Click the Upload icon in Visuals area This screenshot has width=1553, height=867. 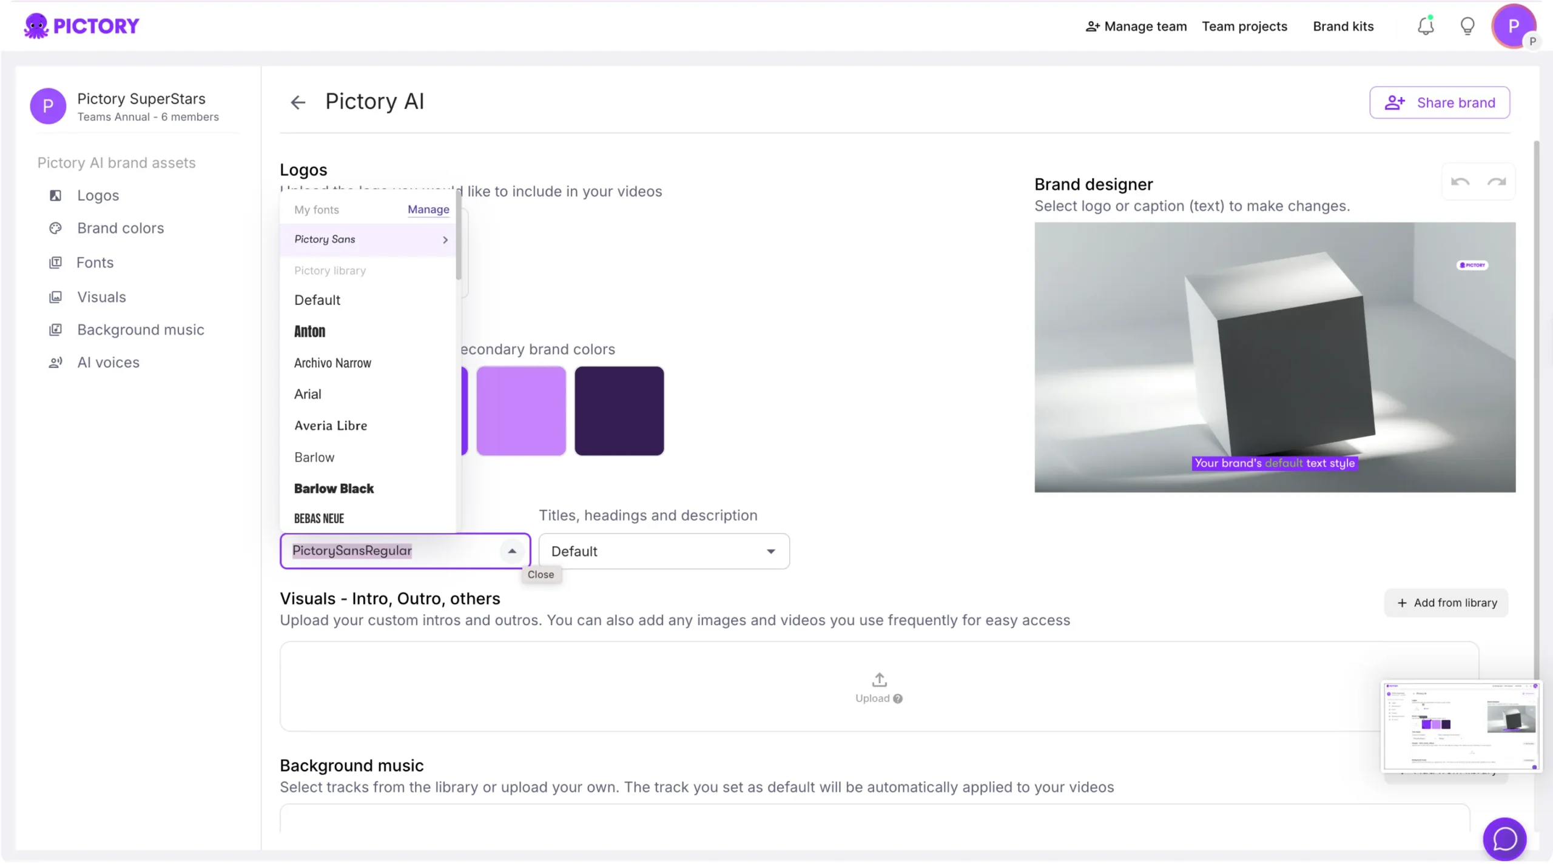[879, 680]
